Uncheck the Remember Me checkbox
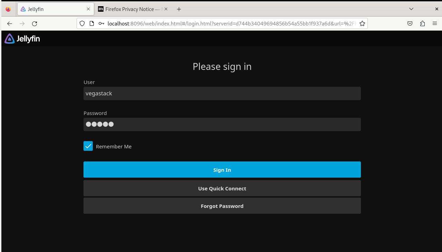442x252 pixels. tap(88, 146)
